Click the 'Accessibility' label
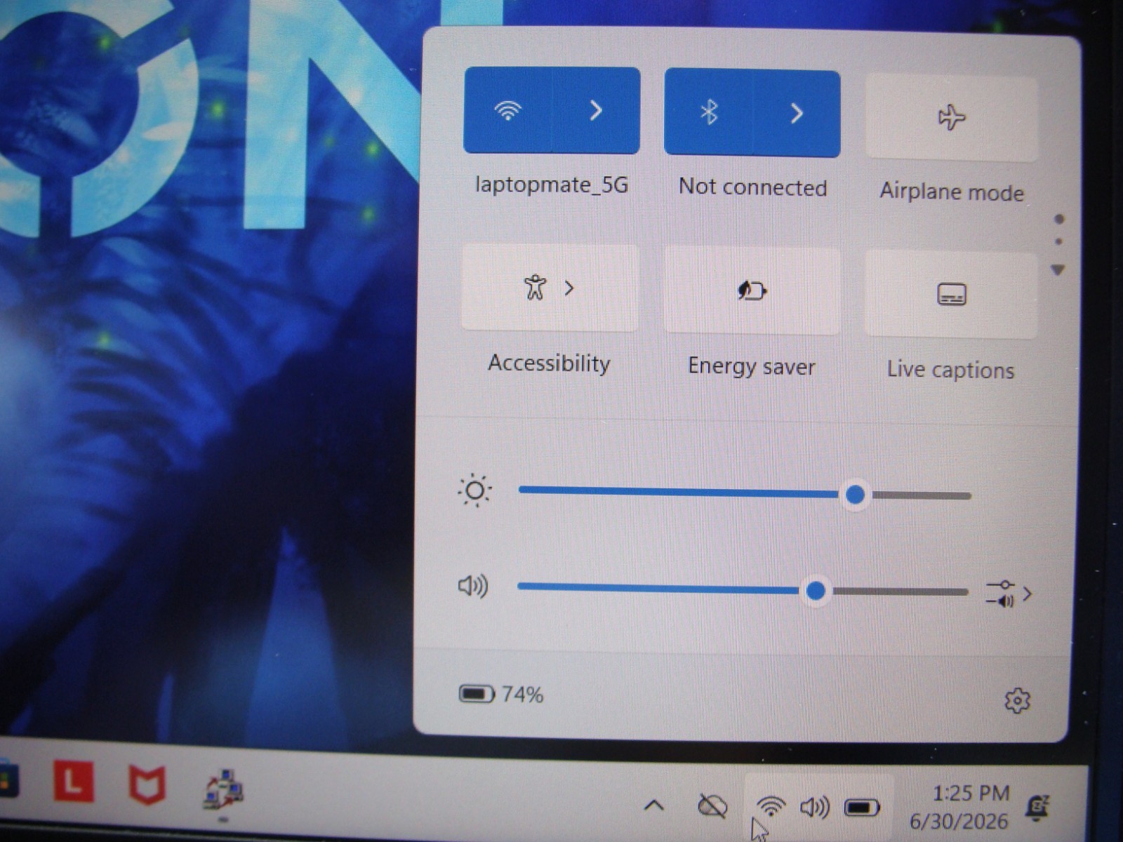The width and height of the screenshot is (1123, 842). click(550, 363)
